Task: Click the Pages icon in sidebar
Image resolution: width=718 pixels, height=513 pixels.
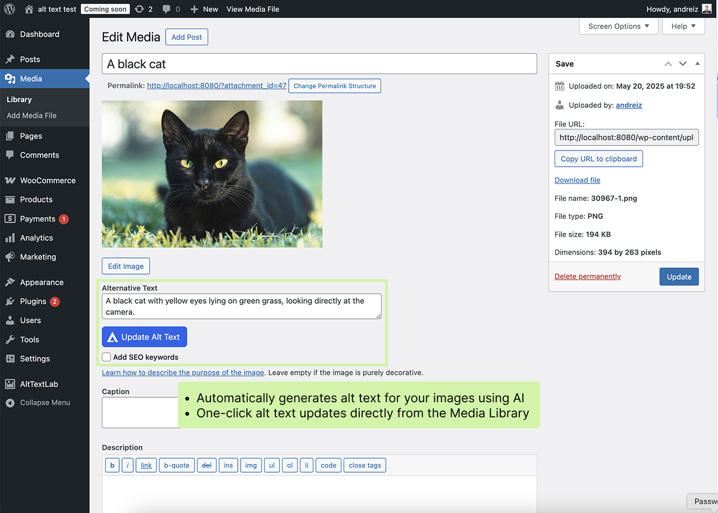Action: click(x=10, y=136)
